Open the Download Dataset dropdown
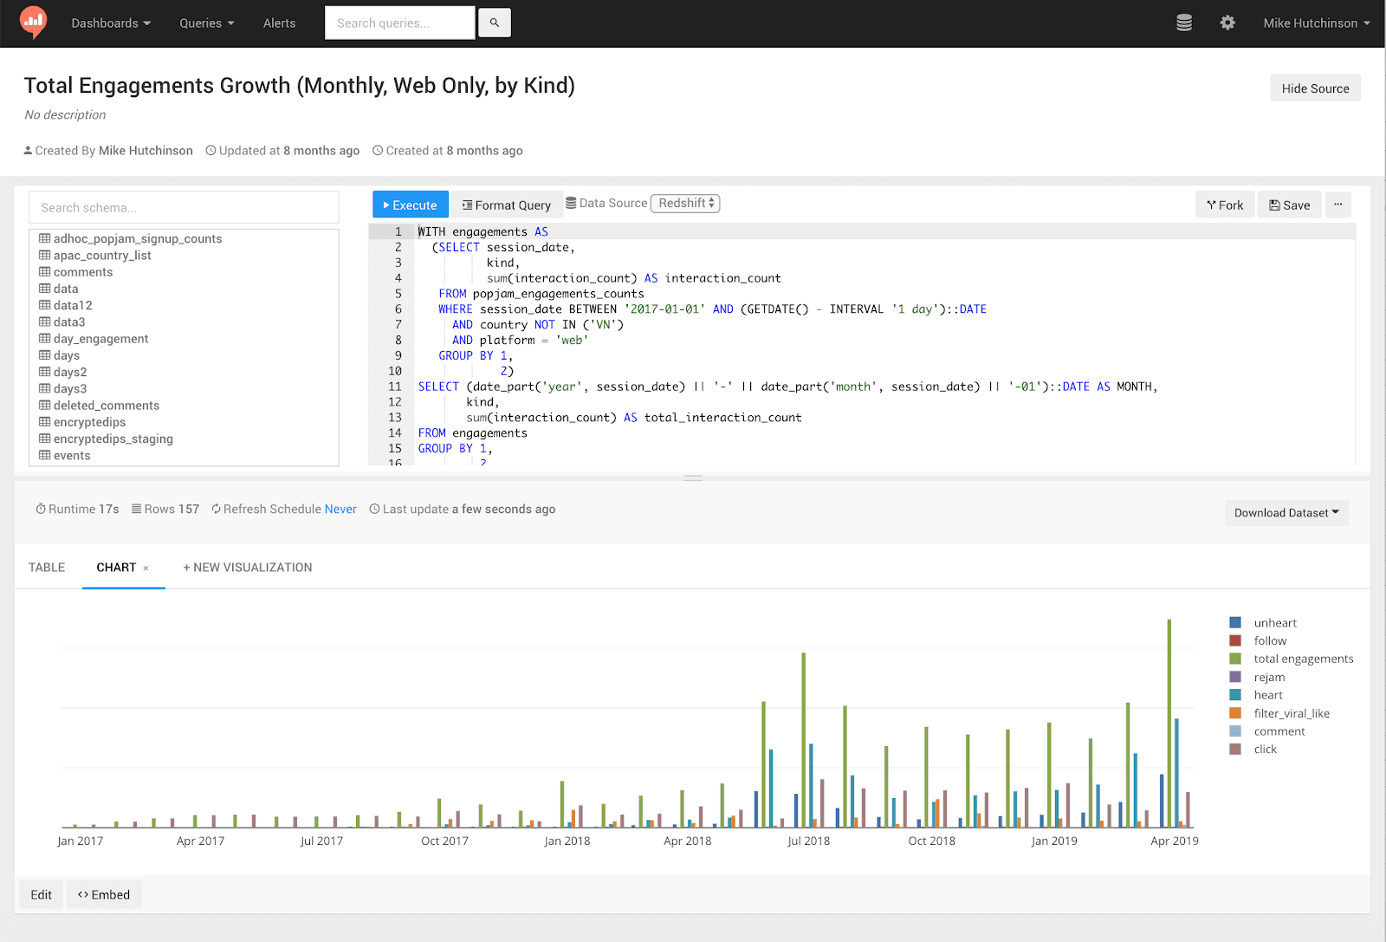 click(x=1286, y=513)
